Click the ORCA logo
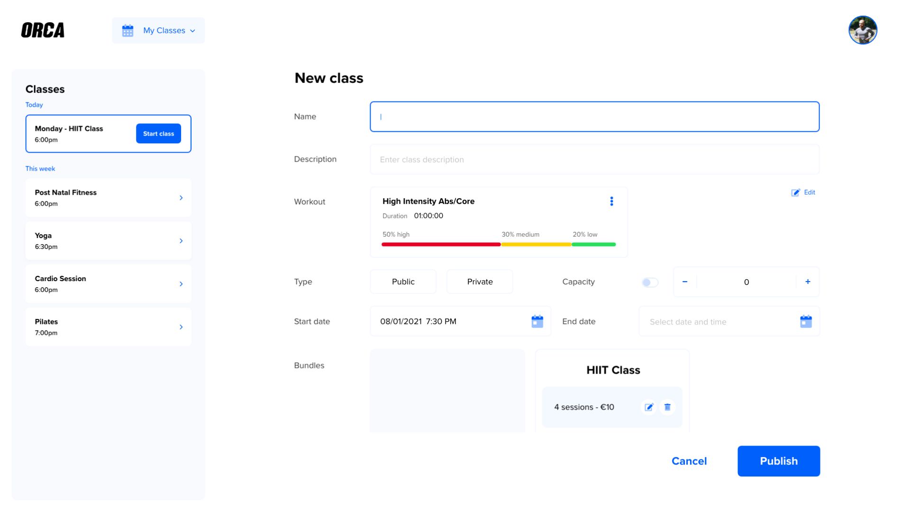The image size is (910, 512). (43, 30)
